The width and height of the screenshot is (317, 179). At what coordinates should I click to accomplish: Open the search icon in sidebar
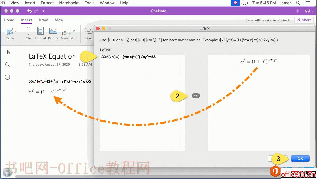[7, 65]
